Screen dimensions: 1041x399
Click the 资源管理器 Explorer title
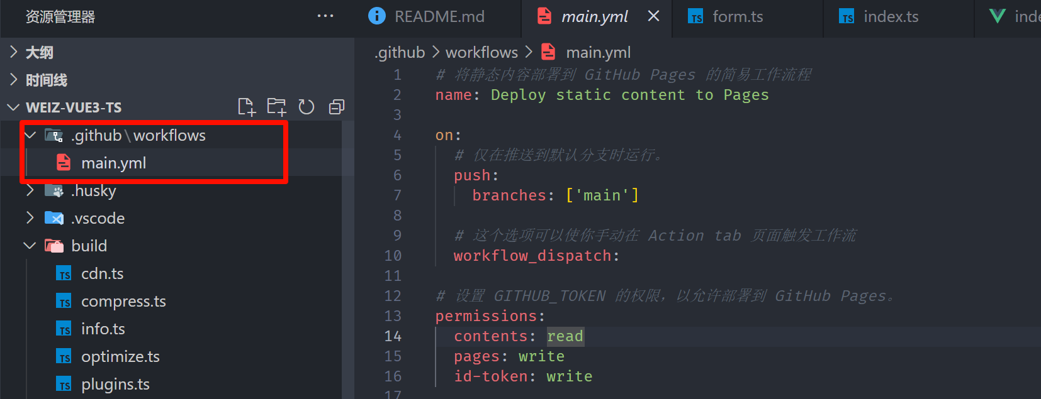point(60,17)
